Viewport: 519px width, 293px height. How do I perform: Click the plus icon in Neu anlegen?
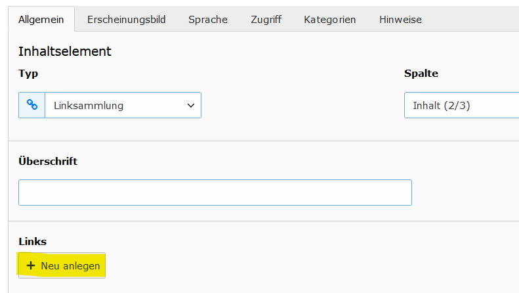tap(31, 265)
